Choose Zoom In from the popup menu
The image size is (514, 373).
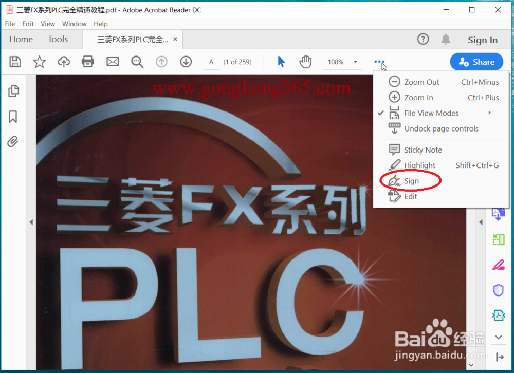click(x=441, y=97)
